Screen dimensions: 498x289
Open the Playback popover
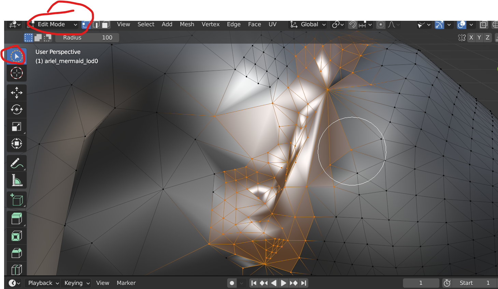[43, 283]
